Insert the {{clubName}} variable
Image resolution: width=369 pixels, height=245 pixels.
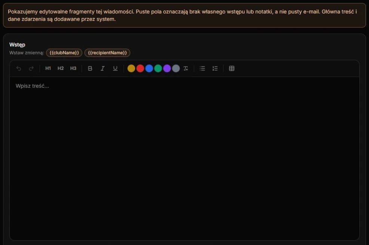pyautogui.click(x=64, y=53)
